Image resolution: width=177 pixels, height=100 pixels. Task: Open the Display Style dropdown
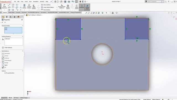tap(103, 13)
